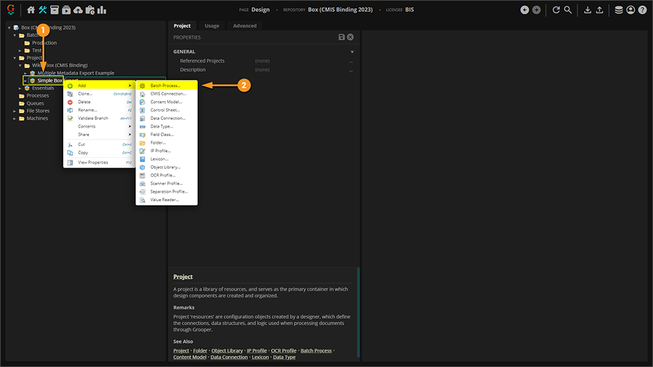This screenshot has height=367, width=653.
Task: Select Batch Process in the Add submenu
Action: pos(165,85)
